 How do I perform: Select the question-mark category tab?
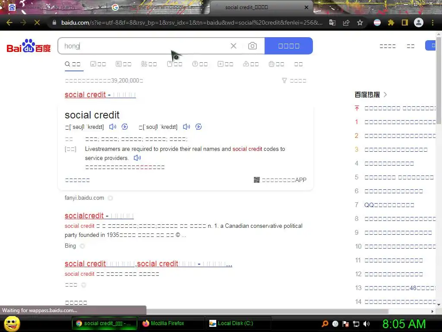200,64
